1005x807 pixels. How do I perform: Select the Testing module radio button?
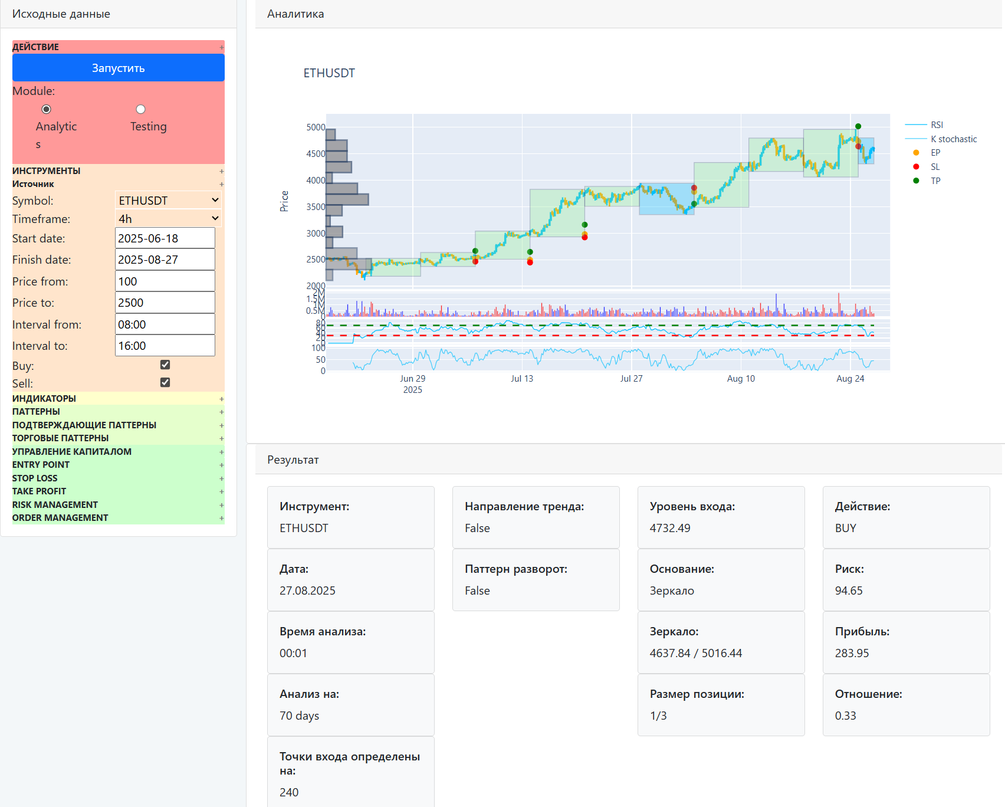(x=140, y=109)
